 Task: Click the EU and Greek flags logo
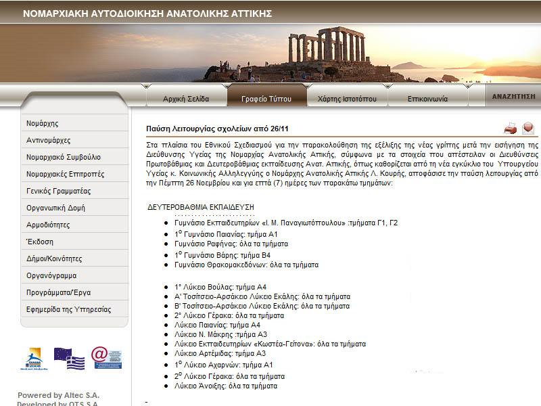tap(70, 359)
